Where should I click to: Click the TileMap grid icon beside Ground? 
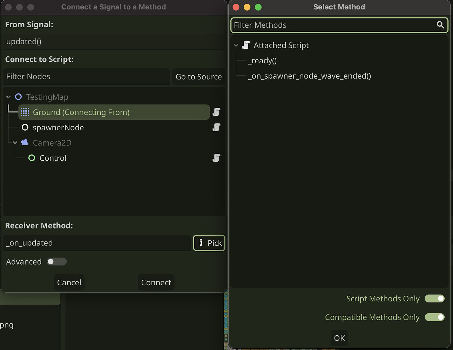(x=25, y=112)
